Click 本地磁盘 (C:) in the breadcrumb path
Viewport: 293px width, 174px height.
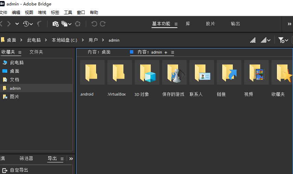tap(64, 40)
